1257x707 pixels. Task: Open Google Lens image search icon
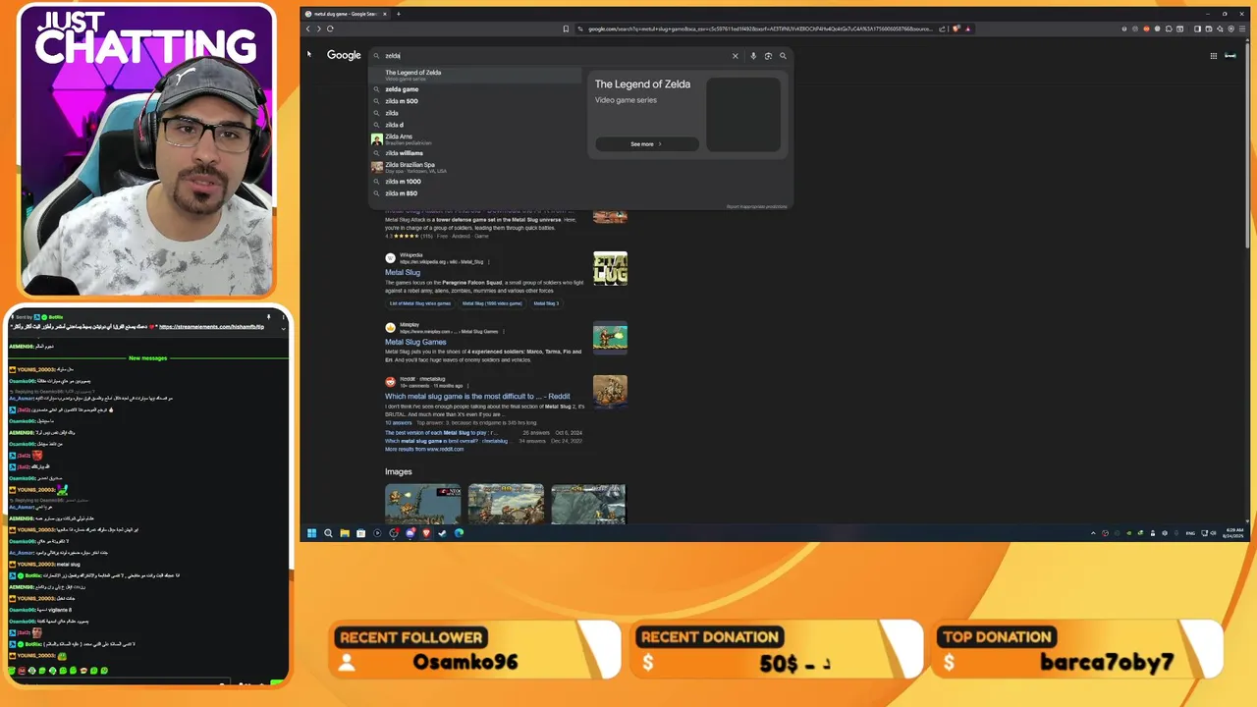coord(768,56)
